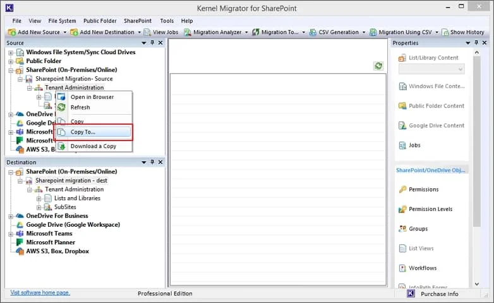This screenshot has height=303, width=494.
Task: Open CSV Generation dropdown arrow
Action: [x=364, y=32]
